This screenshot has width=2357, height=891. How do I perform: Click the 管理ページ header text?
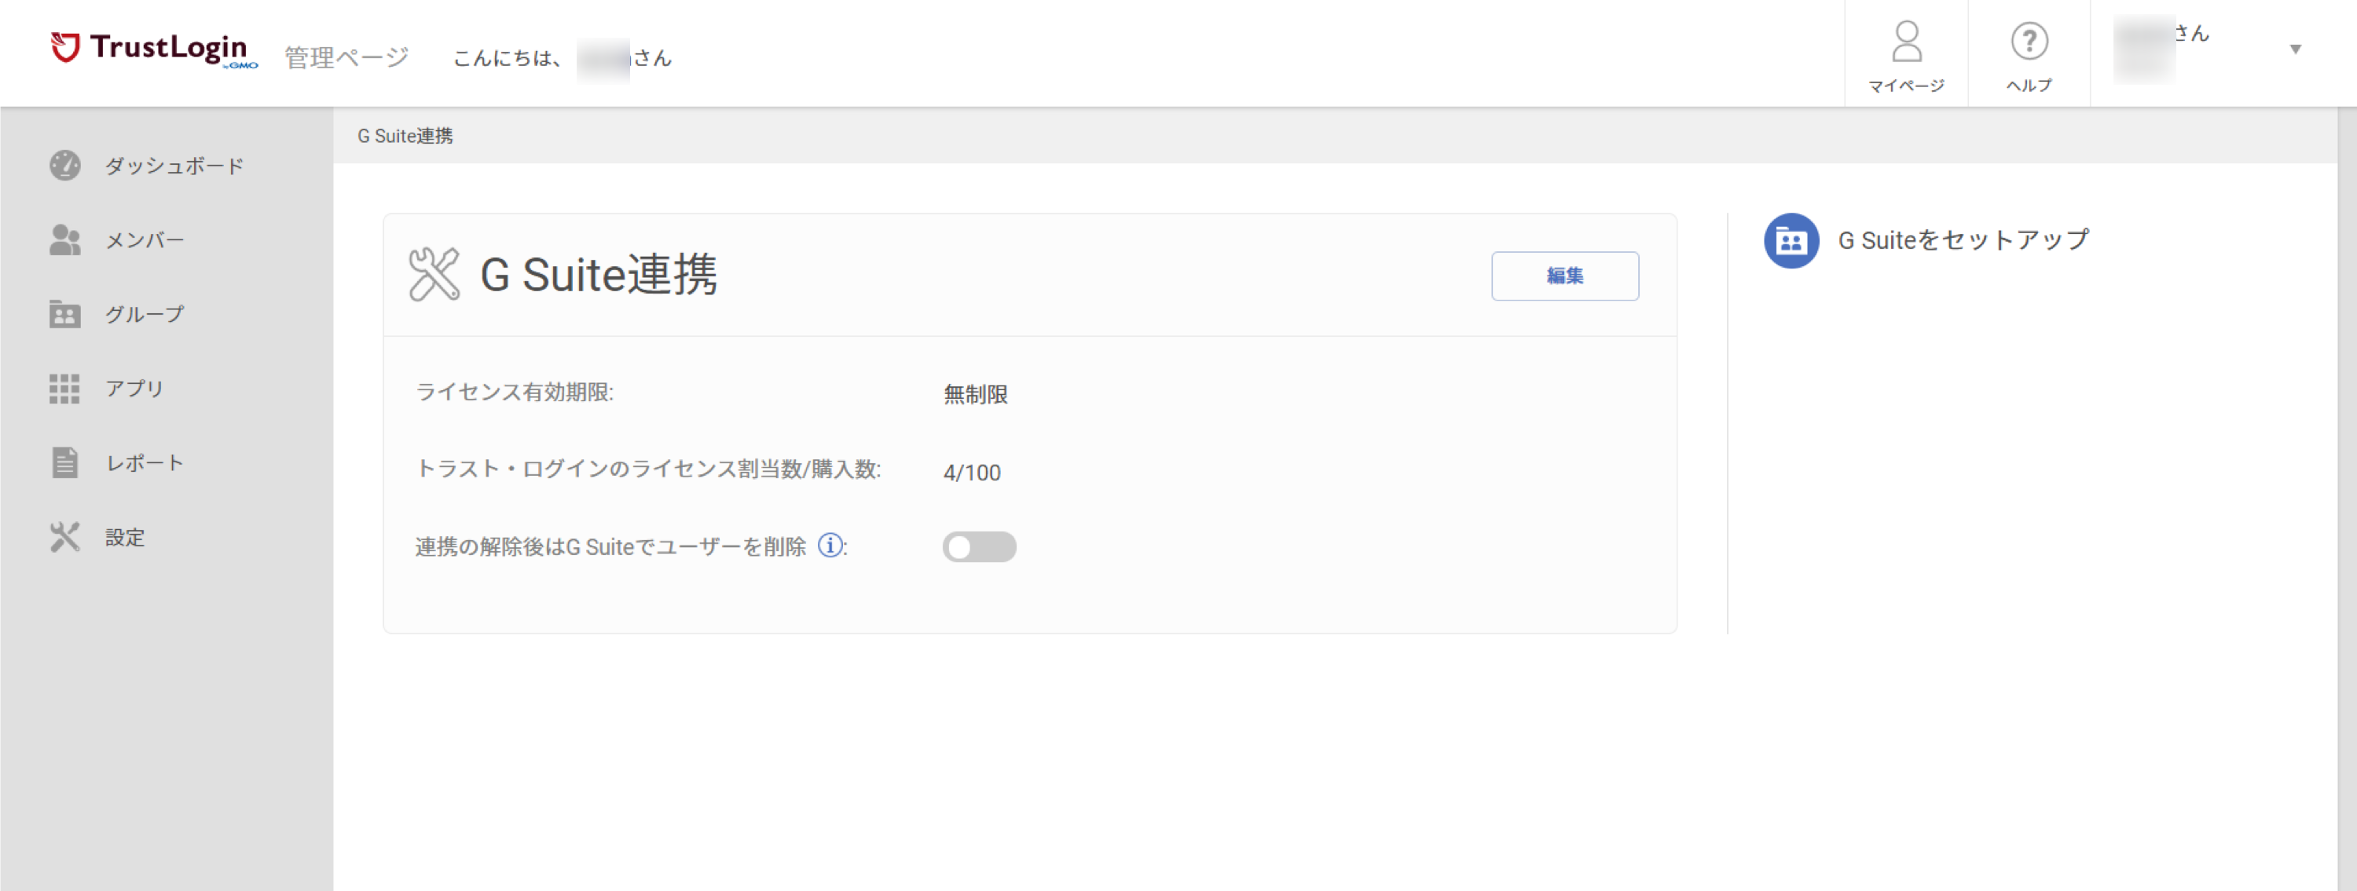[x=346, y=57]
